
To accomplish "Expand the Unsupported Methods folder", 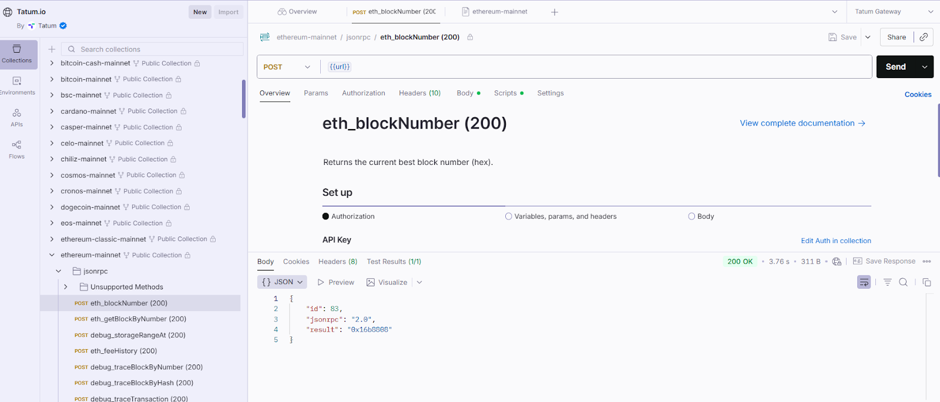I will (66, 287).
